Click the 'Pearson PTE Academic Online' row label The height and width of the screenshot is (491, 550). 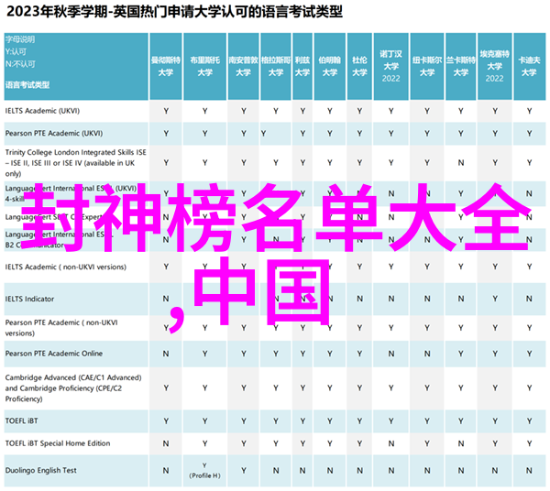pos(54,354)
